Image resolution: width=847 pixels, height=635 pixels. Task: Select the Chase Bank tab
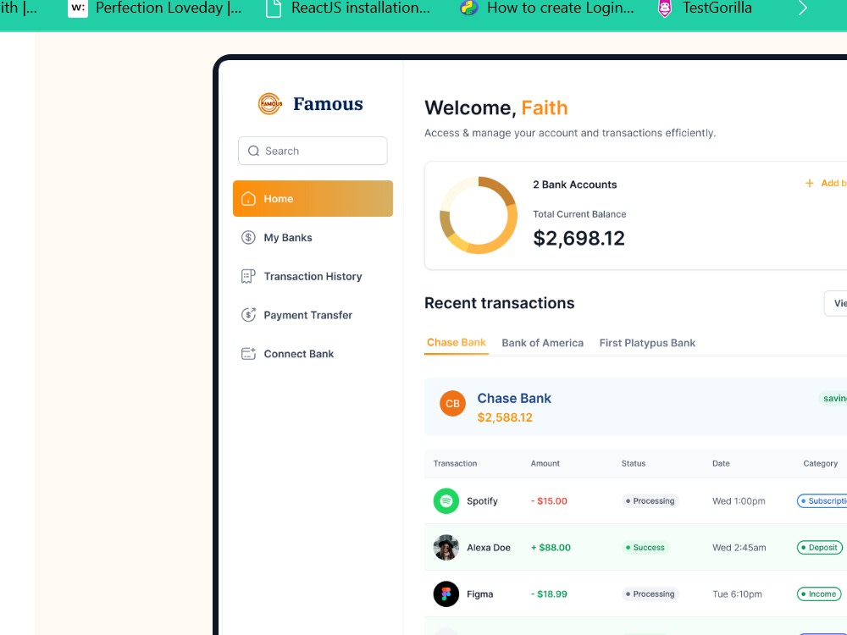457,342
